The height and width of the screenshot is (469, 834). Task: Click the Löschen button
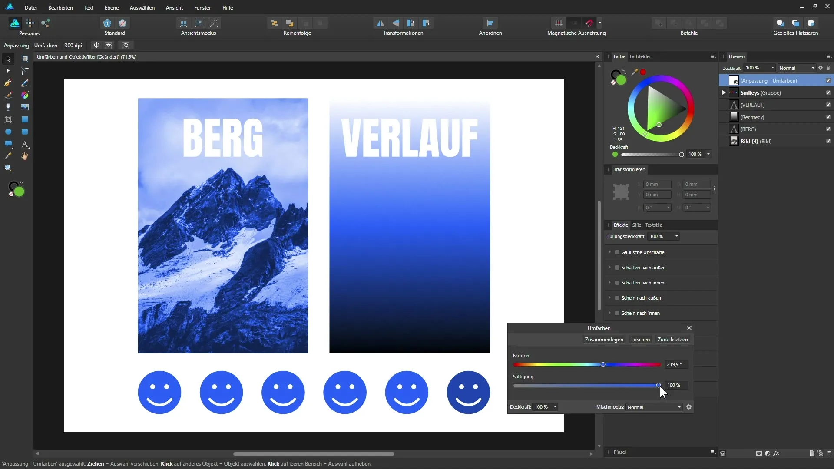point(640,340)
